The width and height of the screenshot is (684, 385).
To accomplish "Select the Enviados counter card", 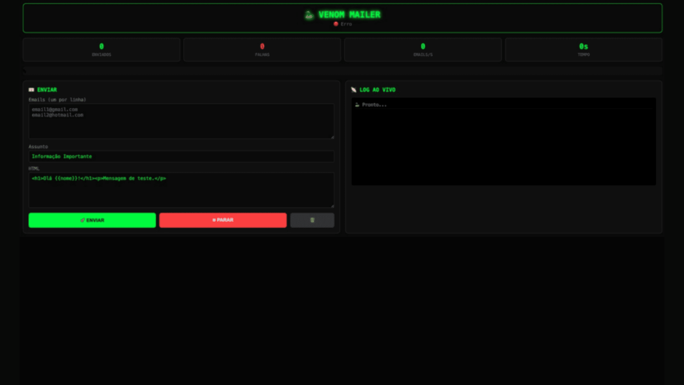I will (102, 50).
